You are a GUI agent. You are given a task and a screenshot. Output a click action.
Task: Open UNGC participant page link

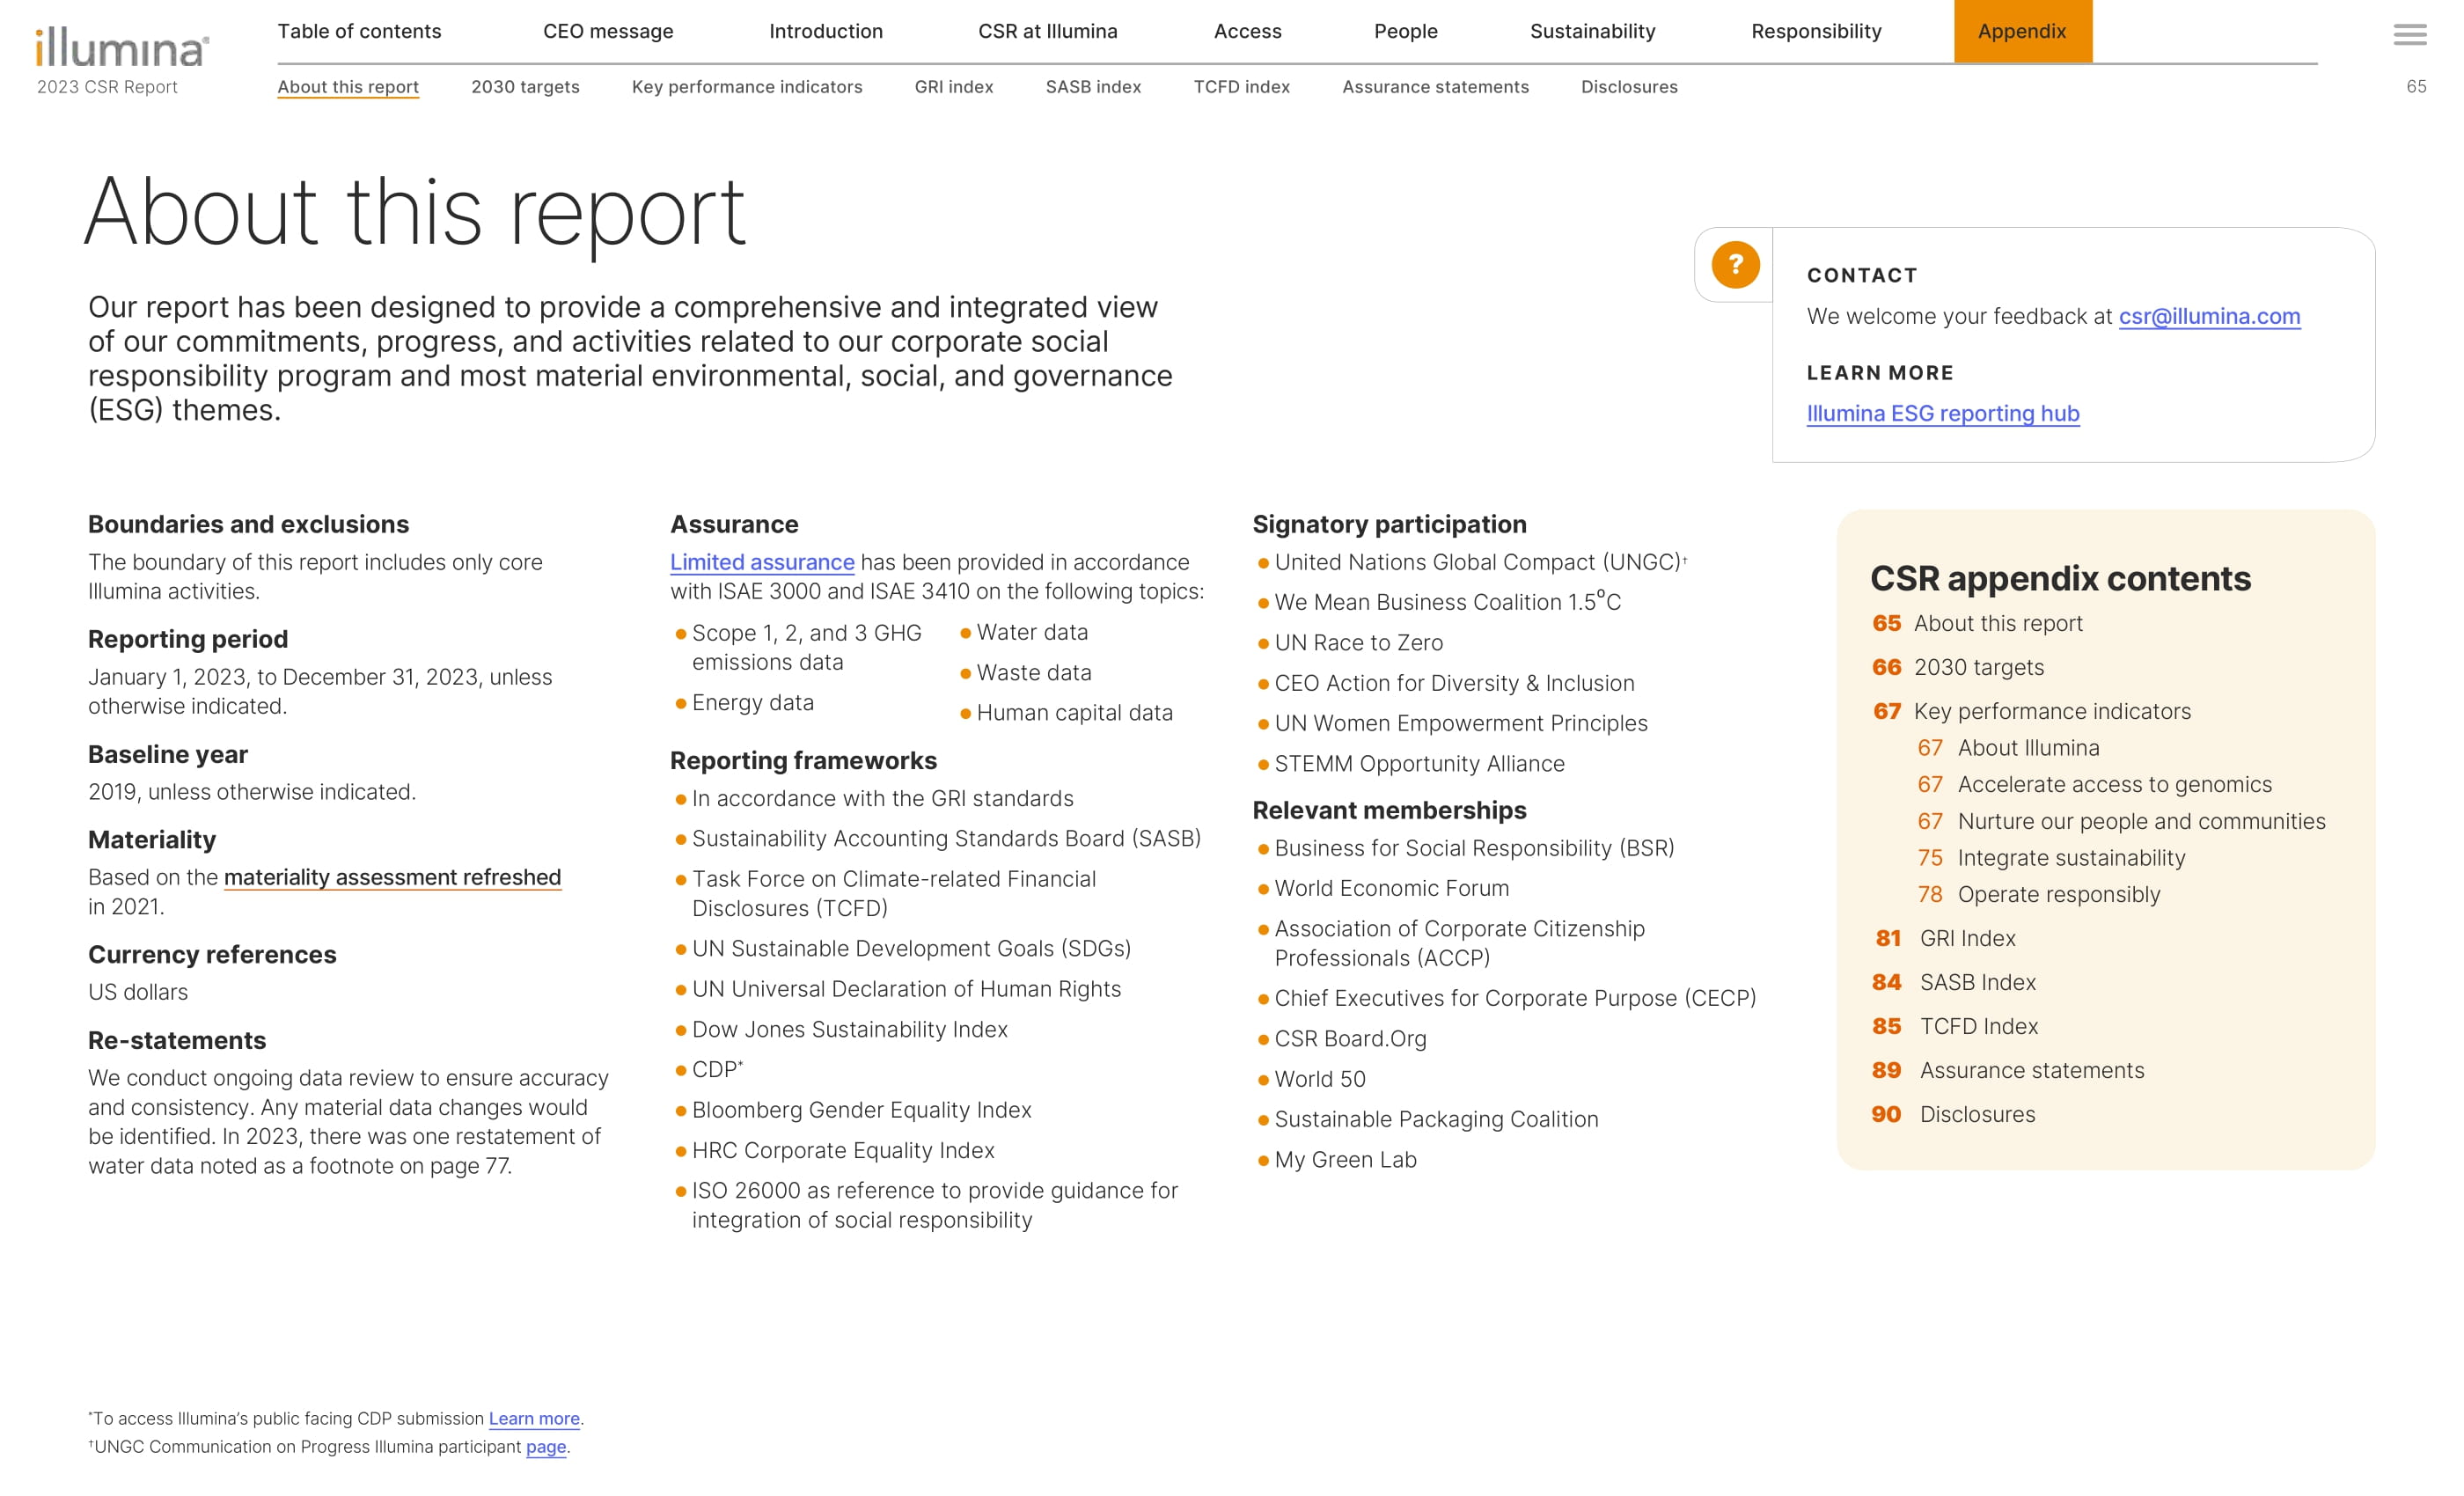[545, 1446]
